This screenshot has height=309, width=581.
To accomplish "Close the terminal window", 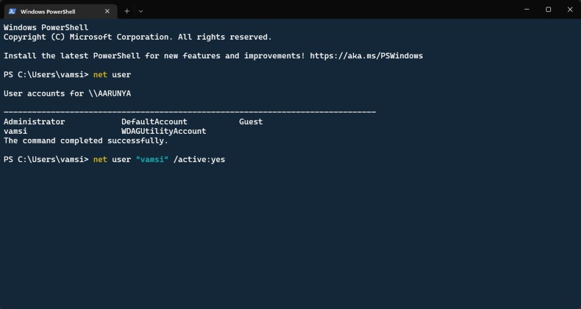I will pos(570,10).
